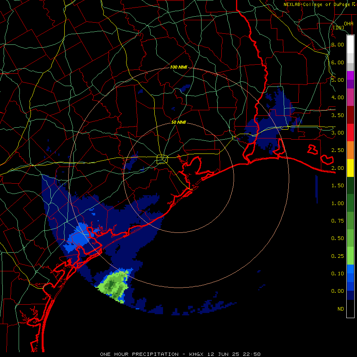Image resolution: width=357 pixels, height=357 pixels.
Task: Click the darkest green legend swatch below 1.50
Action: (x=350, y=186)
